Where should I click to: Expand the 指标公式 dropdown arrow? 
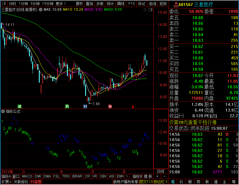pyautogui.click(x=3, y=111)
